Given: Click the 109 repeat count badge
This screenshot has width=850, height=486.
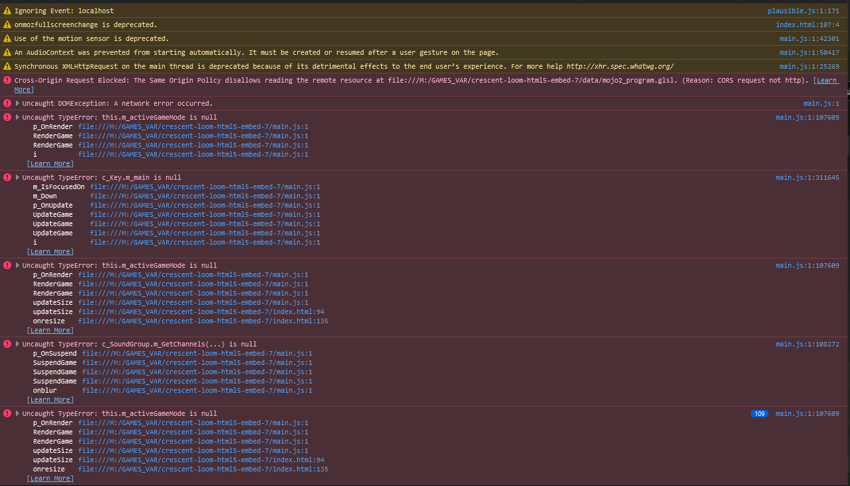Looking at the screenshot, I should [759, 414].
